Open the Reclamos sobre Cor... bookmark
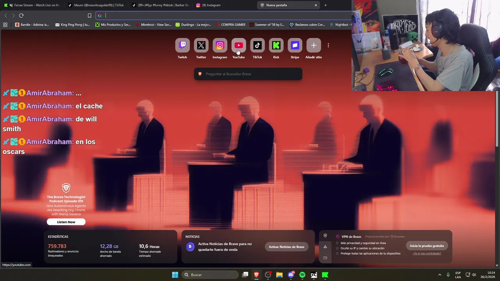500x281 pixels. pos(307,25)
